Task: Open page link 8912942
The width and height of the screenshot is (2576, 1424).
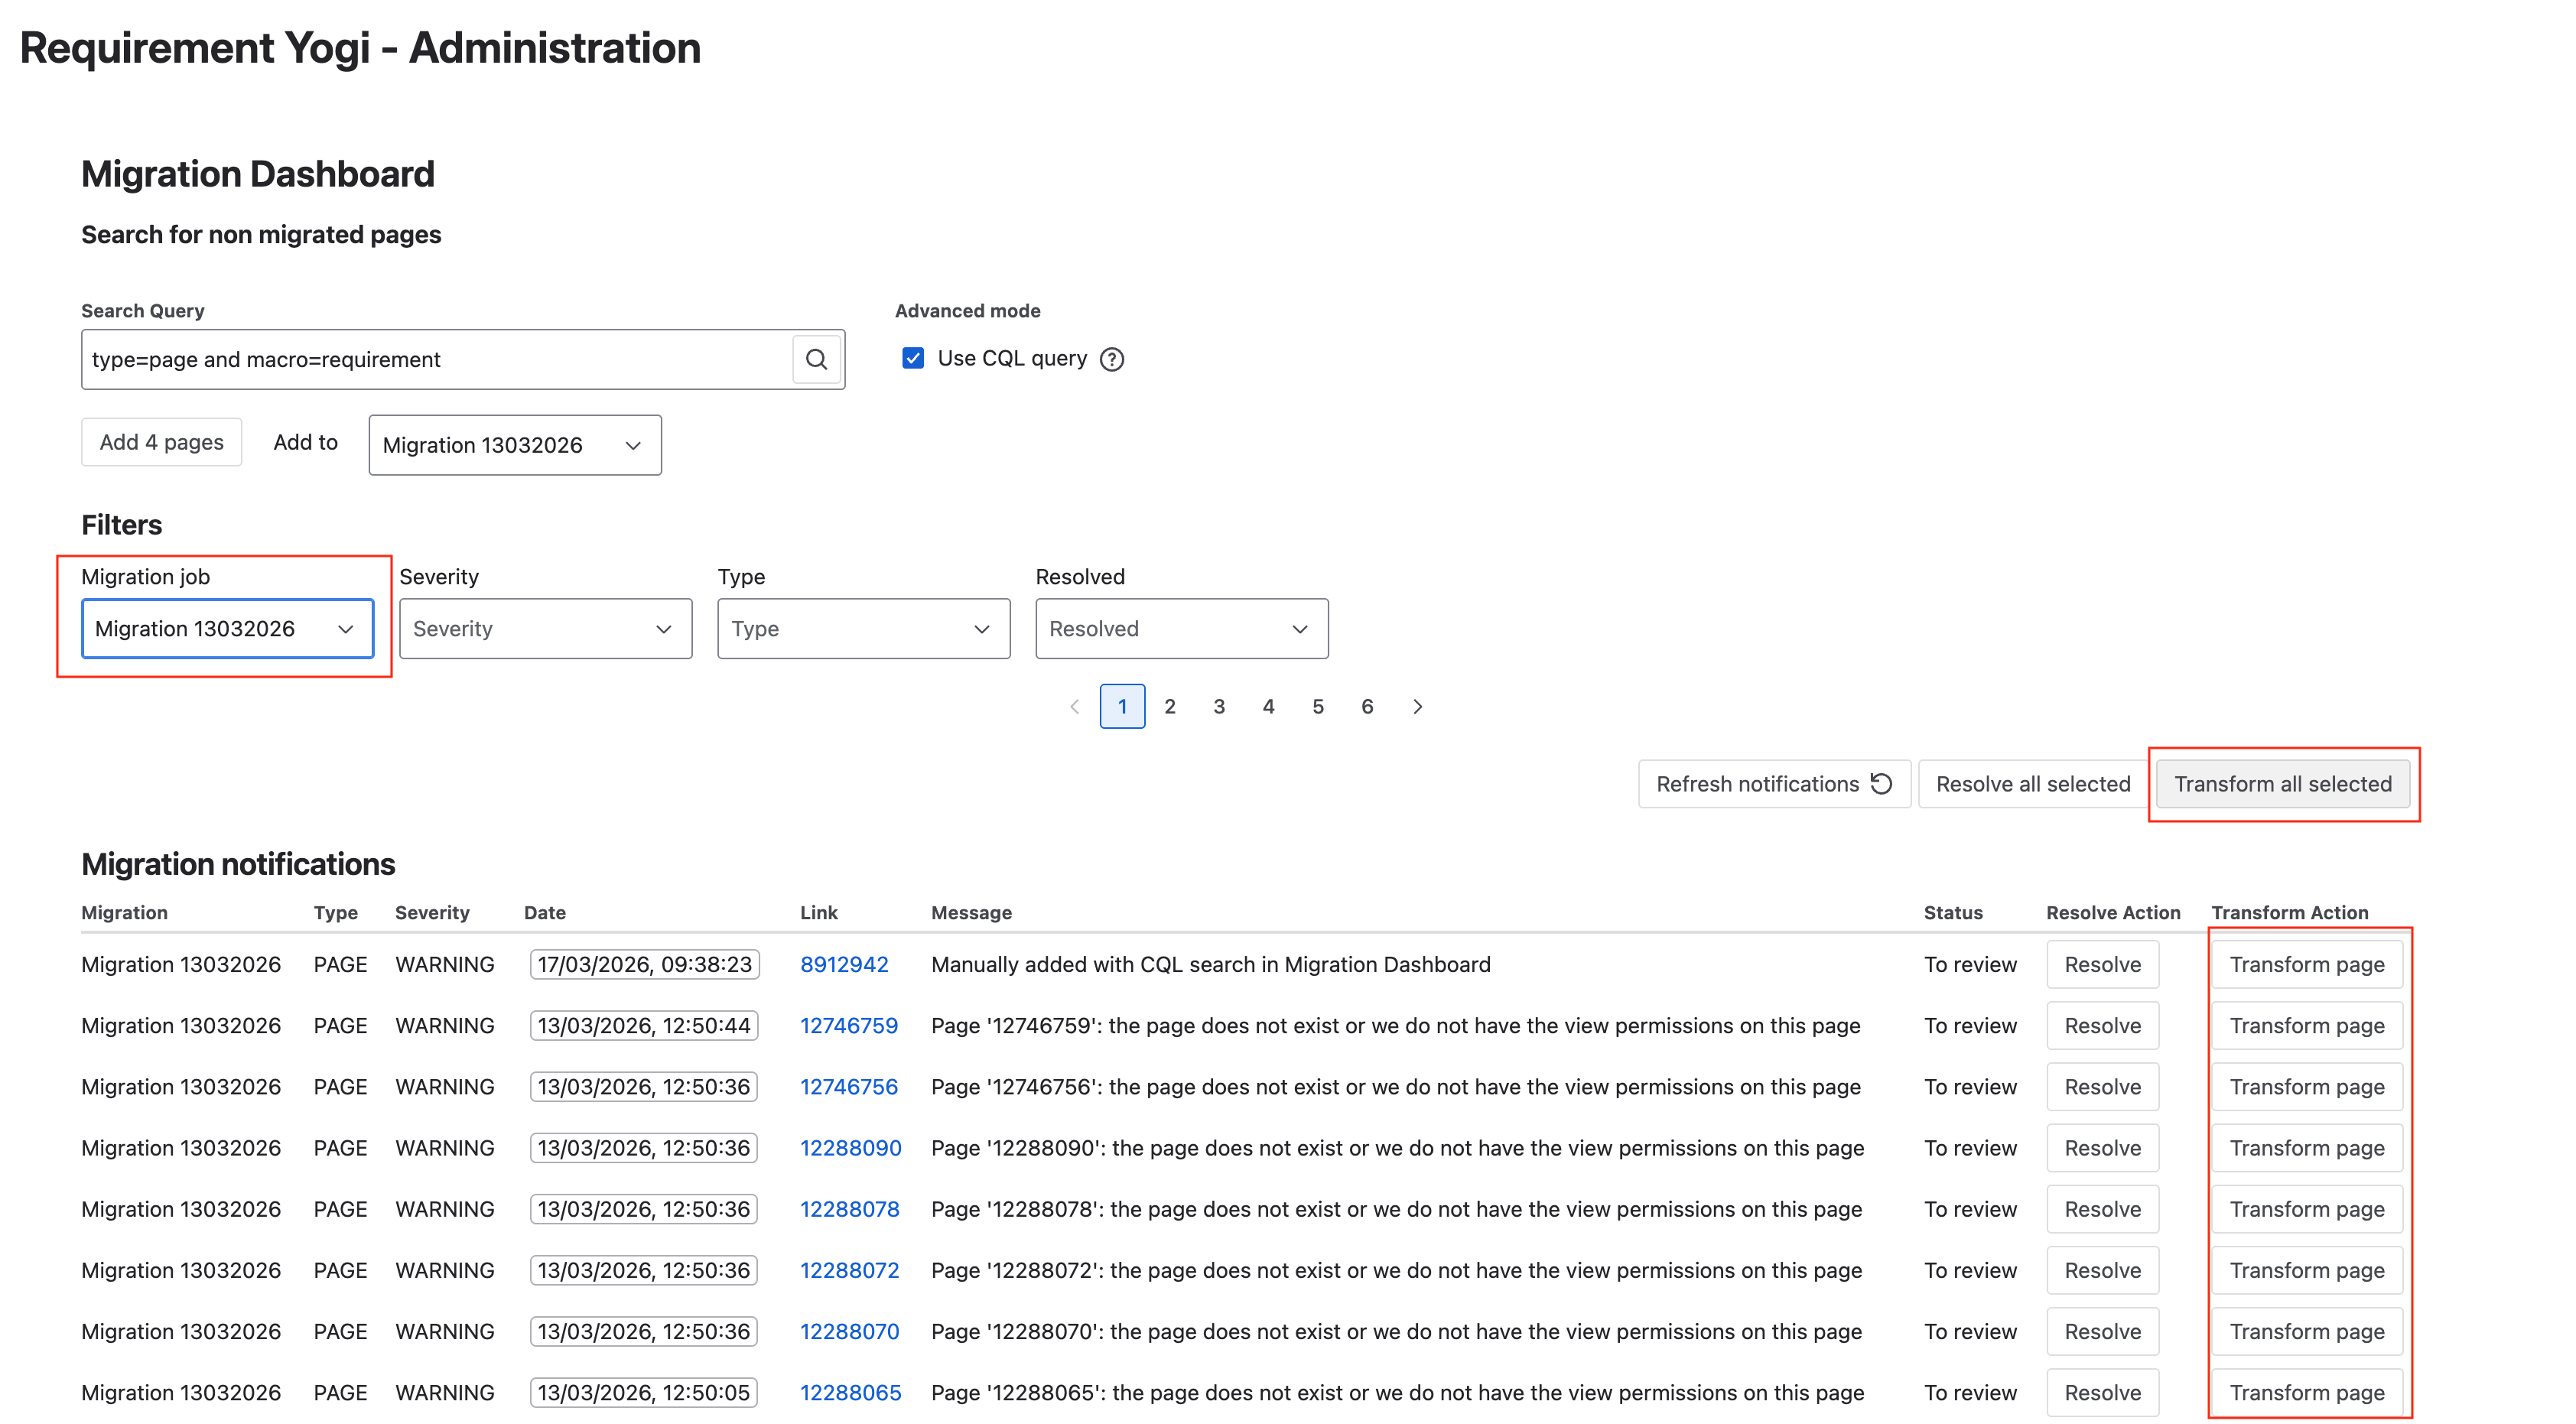Action: tap(844, 964)
